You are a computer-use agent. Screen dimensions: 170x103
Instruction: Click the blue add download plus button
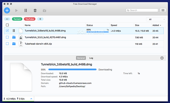point(7,10)
